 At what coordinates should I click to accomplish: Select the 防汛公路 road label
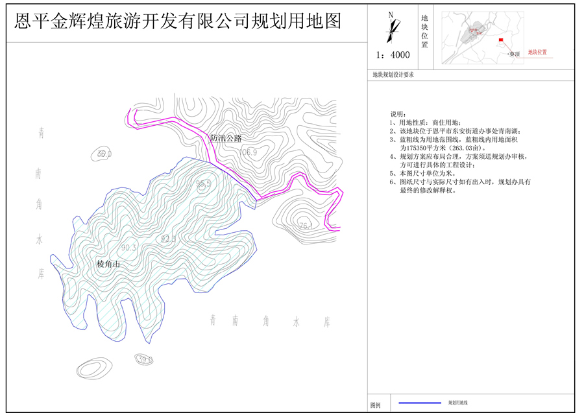point(225,139)
